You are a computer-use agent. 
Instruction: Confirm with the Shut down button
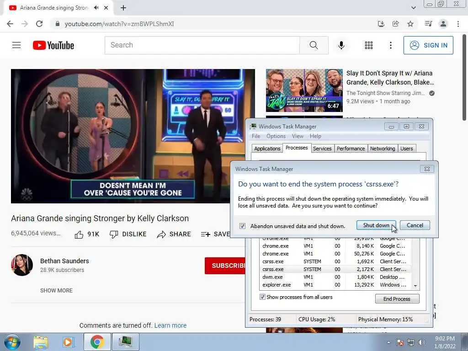pos(376,225)
